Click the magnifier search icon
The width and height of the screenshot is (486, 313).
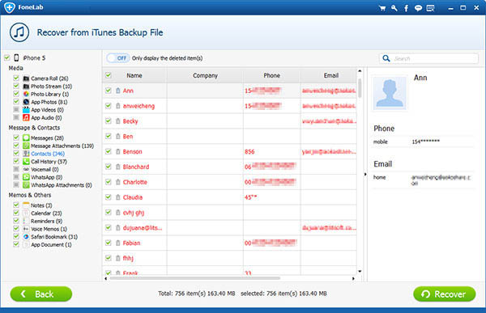386,58
